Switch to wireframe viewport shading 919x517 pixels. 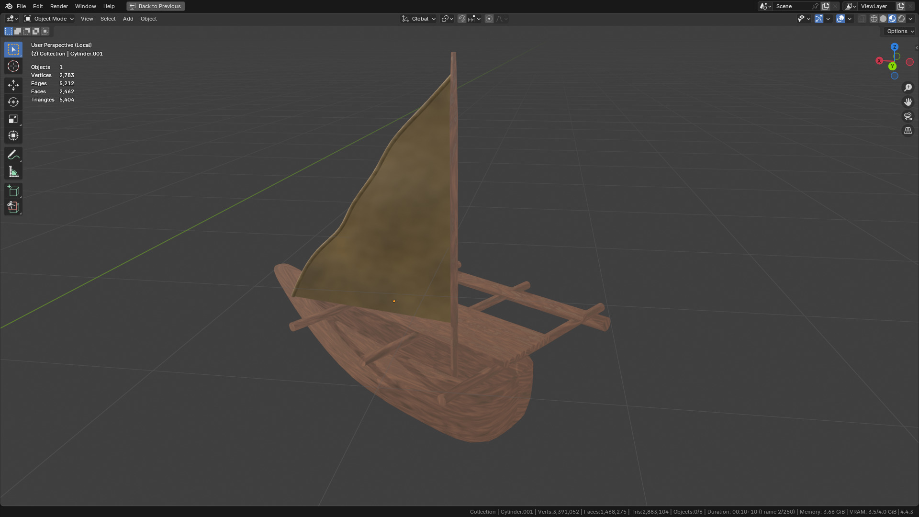tap(874, 19)
